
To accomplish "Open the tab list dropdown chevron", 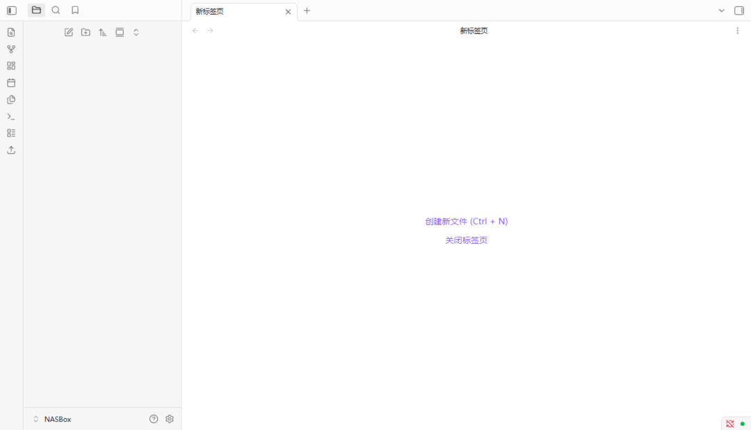I will 721,10.
